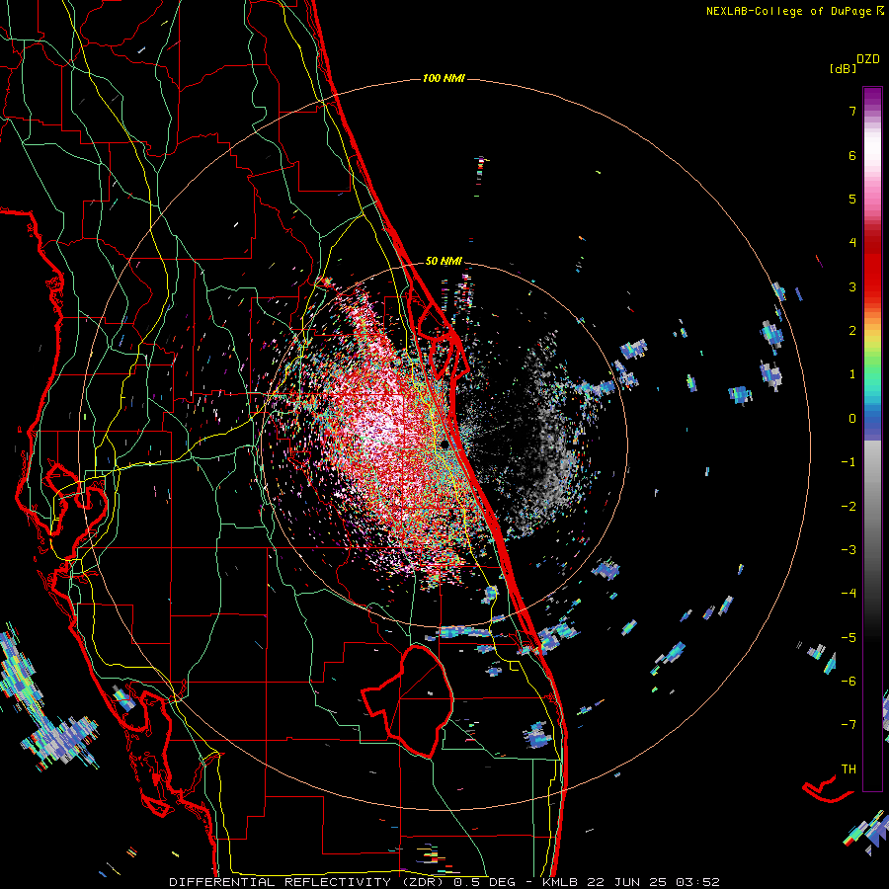This screenshot has height=889, width=889.
Task: Select the 1 dB legend value
Action: tap(852, 374)
